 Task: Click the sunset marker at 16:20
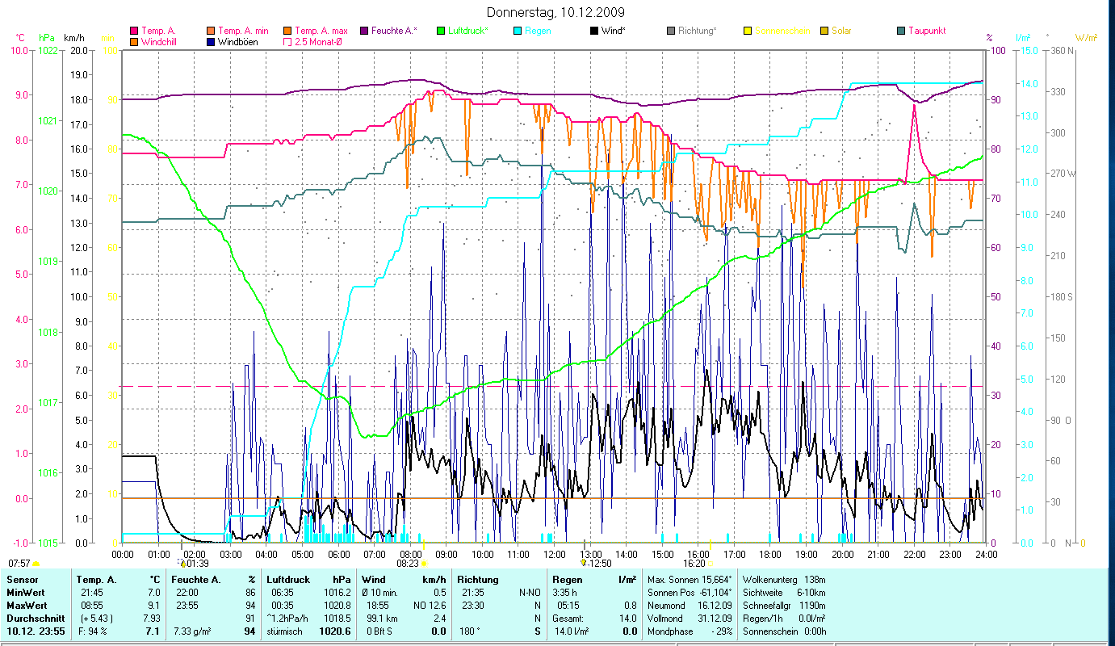(x=710, y=564)
